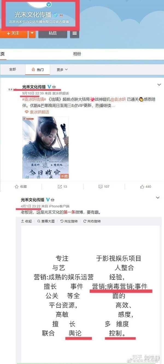
Task: Expand the chevron menu on second post
Action: coord(158,198)
